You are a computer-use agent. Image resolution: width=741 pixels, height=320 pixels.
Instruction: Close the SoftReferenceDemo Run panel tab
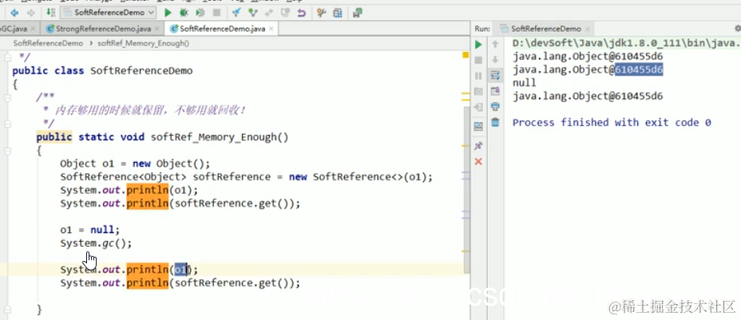(588, 29)
